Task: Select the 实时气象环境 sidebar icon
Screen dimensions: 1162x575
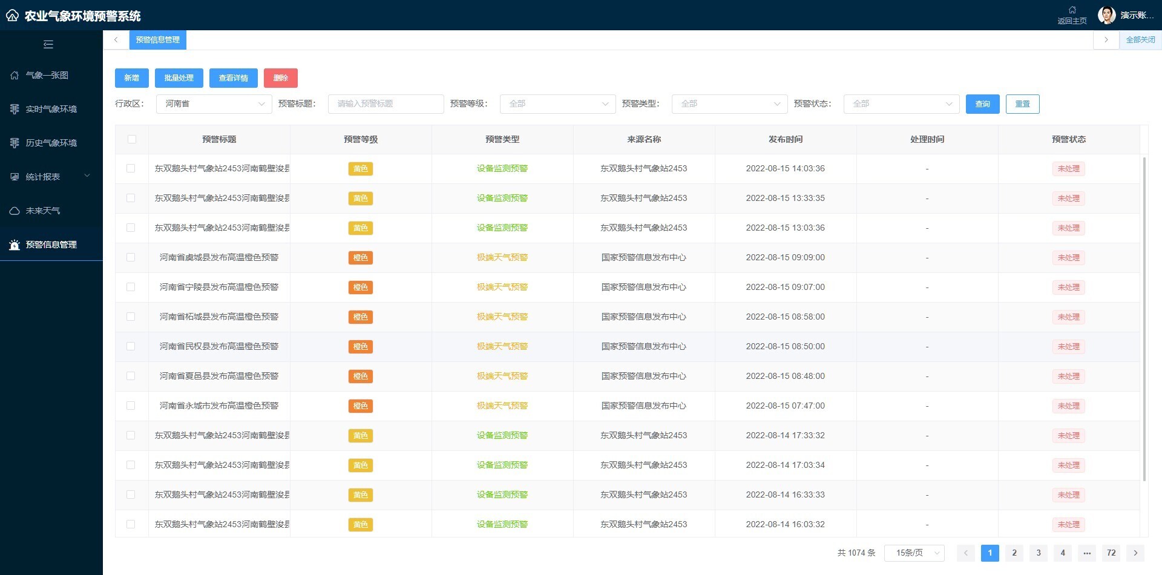Action: point(14,109)
